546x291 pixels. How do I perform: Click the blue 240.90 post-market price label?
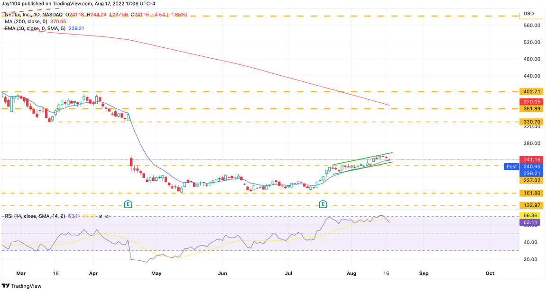(532, 167)
